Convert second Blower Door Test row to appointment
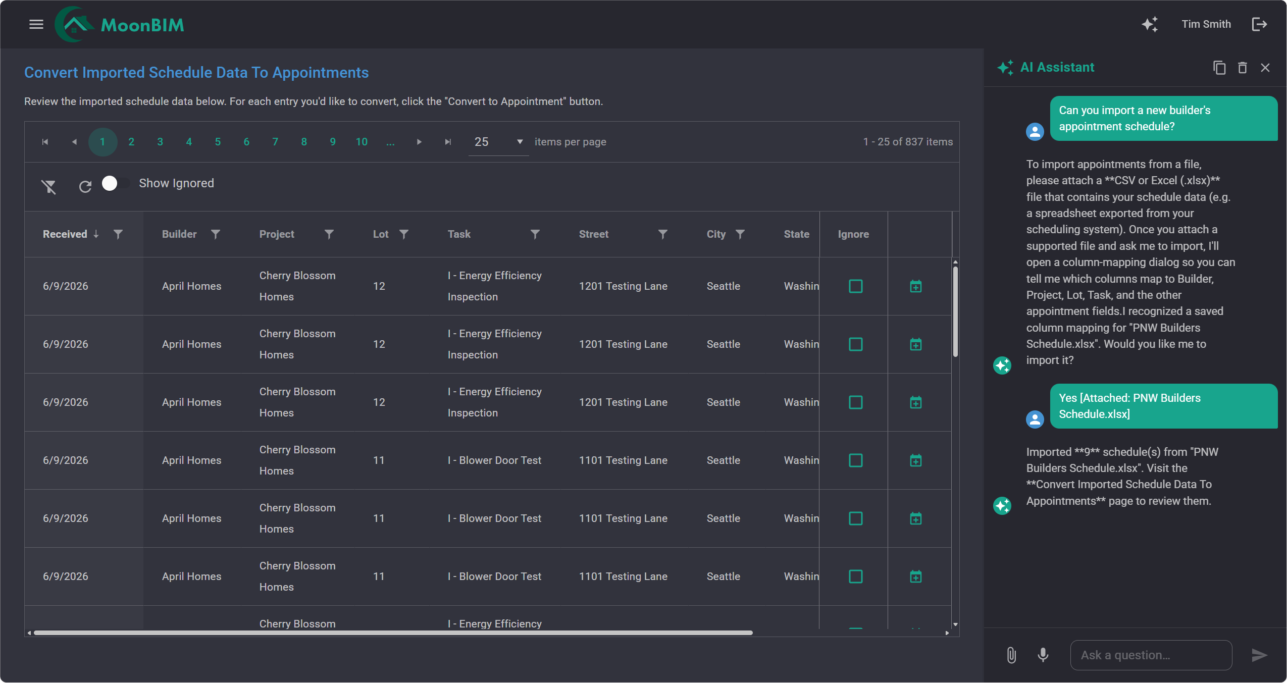1287x683 pixels. (x=916, y=518)
